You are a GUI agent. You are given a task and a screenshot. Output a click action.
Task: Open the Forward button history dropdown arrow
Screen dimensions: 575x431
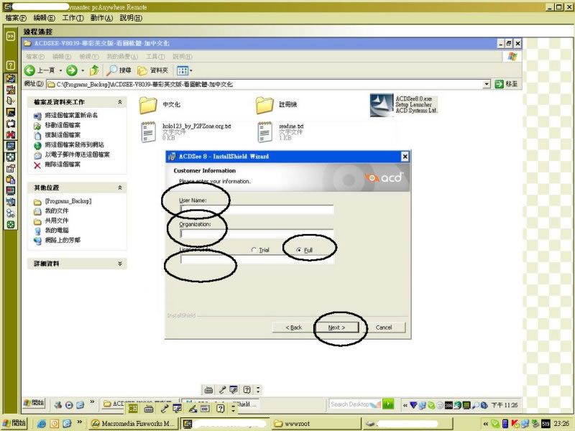tap(83, 70)
